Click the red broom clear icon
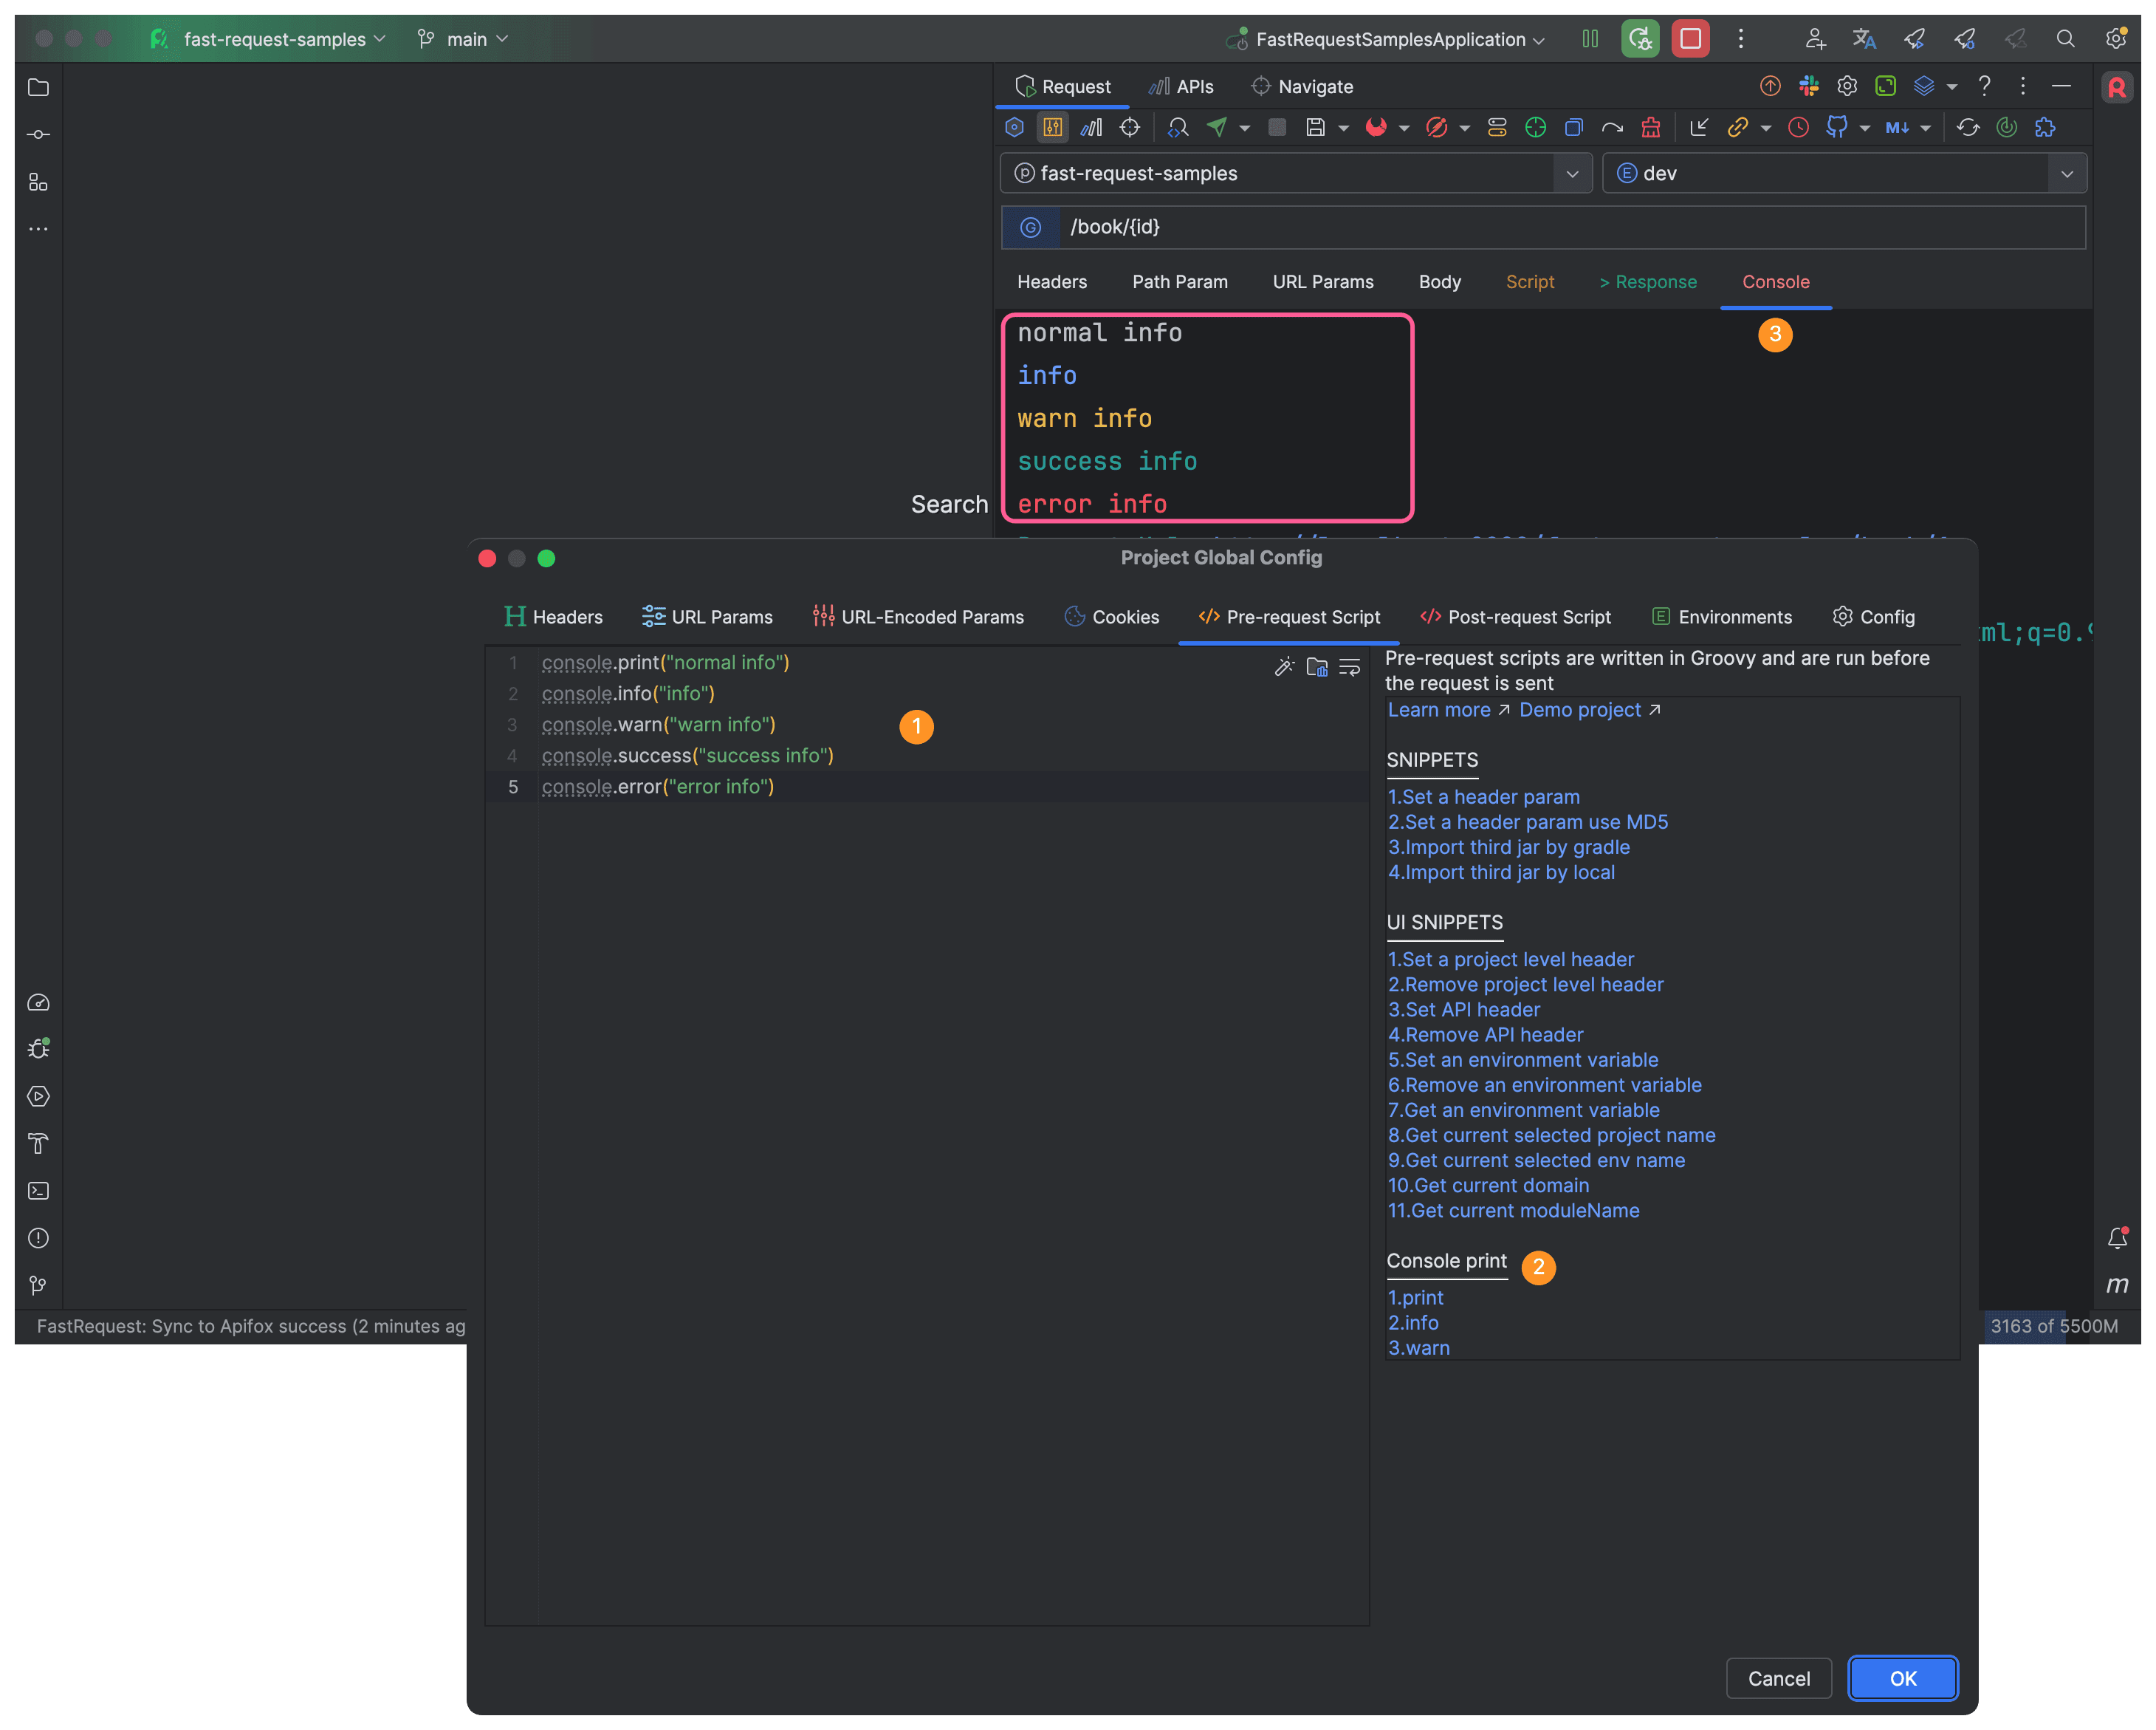 click(1650, 127)
